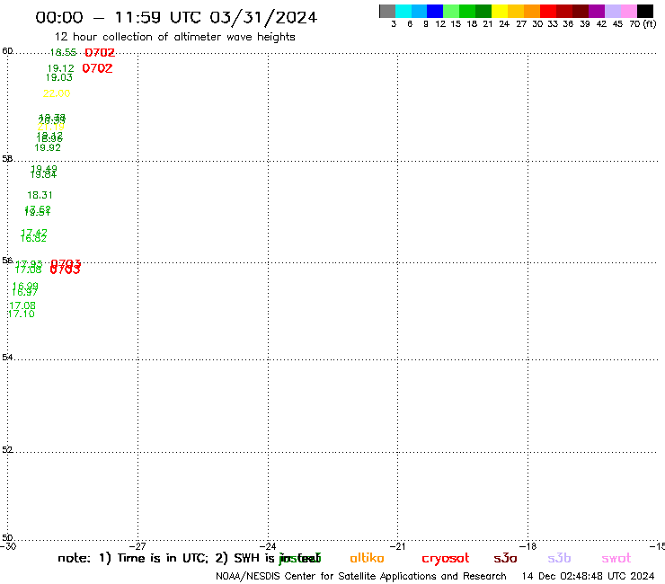Click the orange 'altika' legend label

pos(367,558)
